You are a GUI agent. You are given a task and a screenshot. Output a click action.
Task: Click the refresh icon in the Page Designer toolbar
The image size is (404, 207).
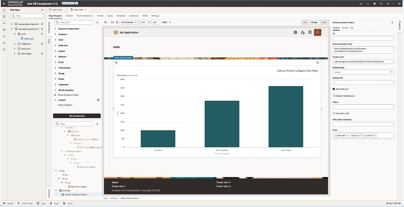(106, 22)
